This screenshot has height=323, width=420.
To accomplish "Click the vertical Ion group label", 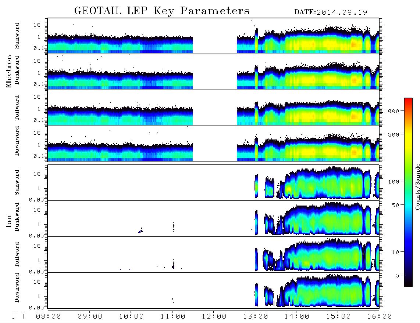I will (8, 221).
